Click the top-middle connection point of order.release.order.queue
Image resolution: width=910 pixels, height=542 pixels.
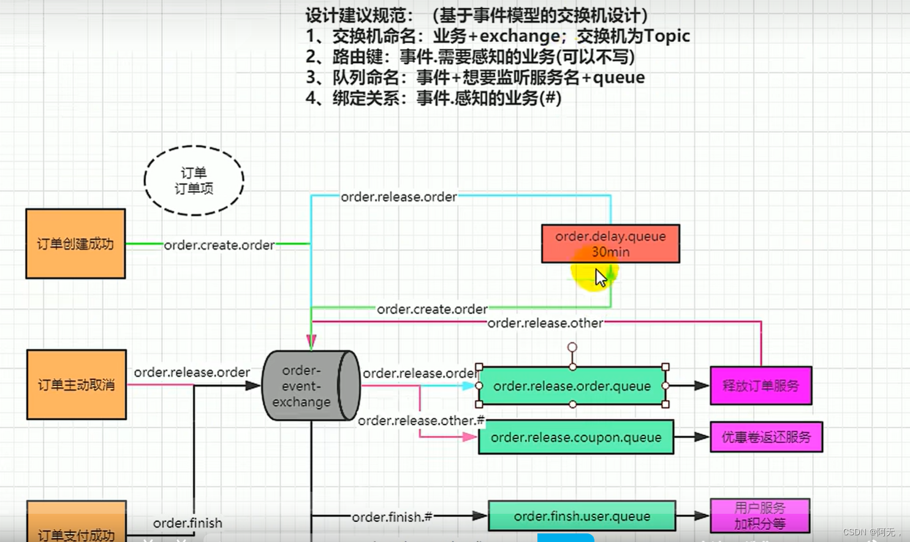[x=572, y=367]
